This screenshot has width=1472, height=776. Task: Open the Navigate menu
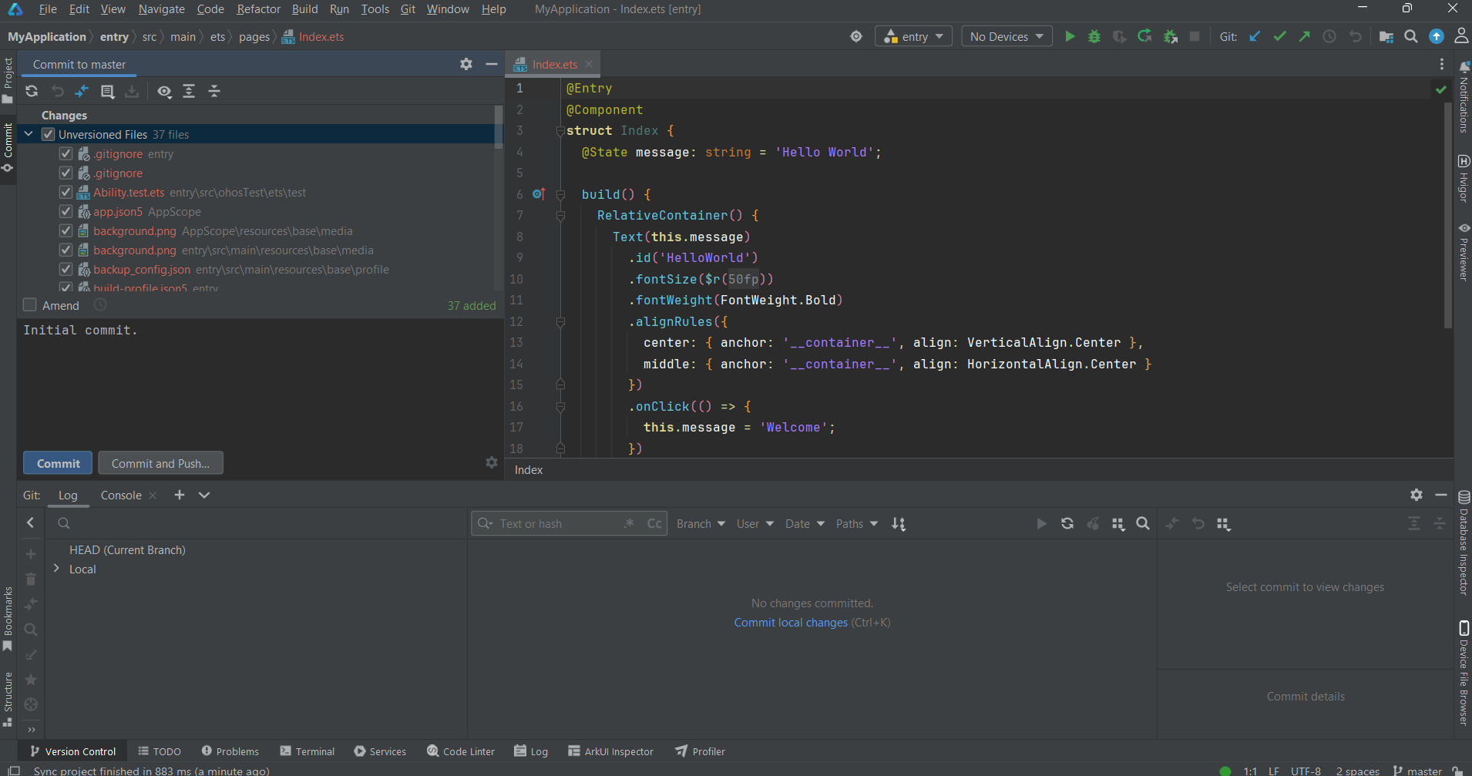(x=162, y=9)
